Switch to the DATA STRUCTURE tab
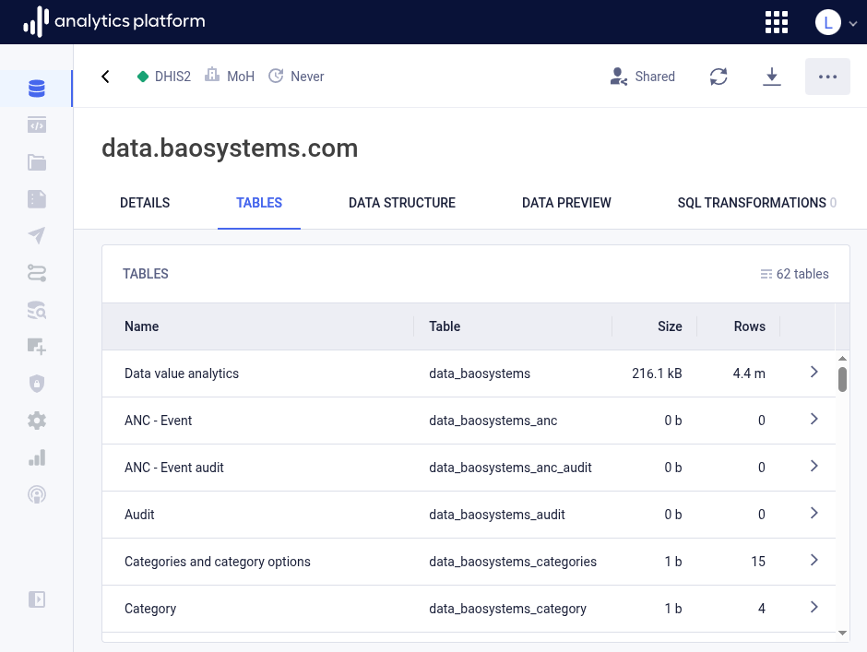Screen dimensions: 867x652 tap(402, 203)
